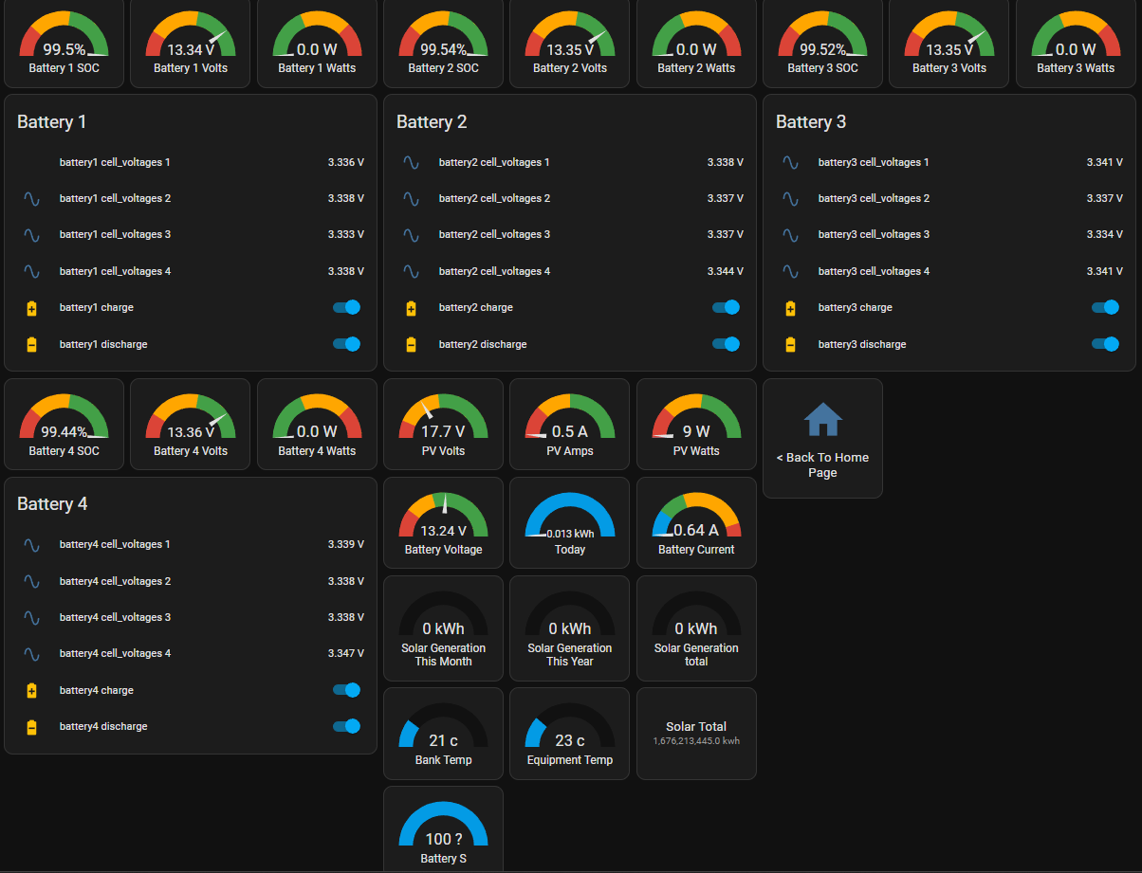Click the sine wave icon for battery1 cell_voltages 2

(31, 199)
